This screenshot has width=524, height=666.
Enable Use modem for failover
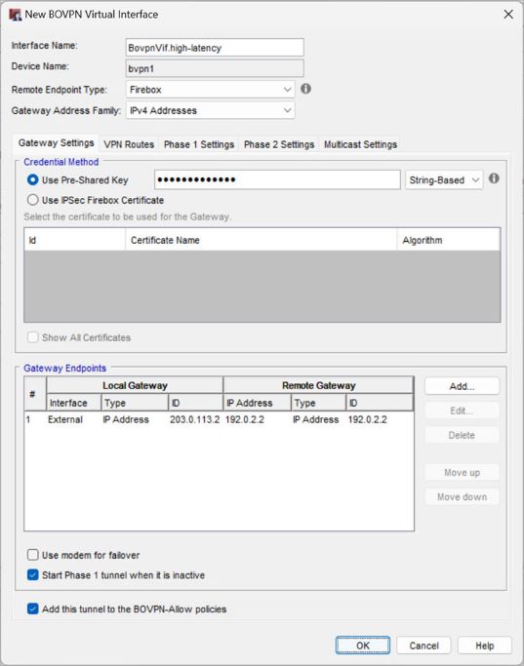(x=33, y=555)
